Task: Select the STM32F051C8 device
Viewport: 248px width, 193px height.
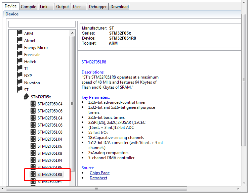Action: point(50,132)
